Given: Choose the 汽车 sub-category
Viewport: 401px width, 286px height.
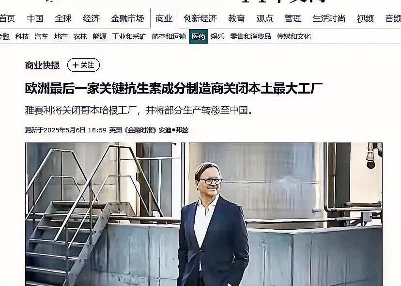Looking at the screenshot, I should pyautogui.click(x=42, y=36).
